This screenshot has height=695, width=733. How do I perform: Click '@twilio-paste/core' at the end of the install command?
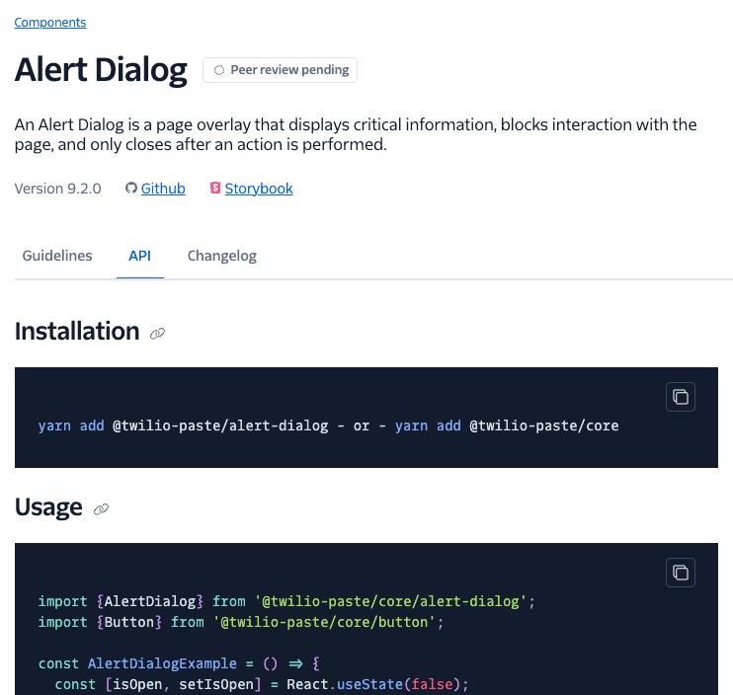pos(544,425)
